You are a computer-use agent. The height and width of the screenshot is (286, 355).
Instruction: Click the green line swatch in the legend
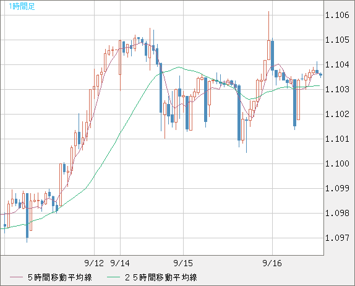113,277
